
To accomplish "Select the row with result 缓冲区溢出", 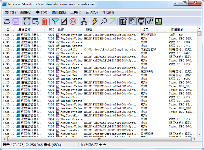I will click(99, 35).
